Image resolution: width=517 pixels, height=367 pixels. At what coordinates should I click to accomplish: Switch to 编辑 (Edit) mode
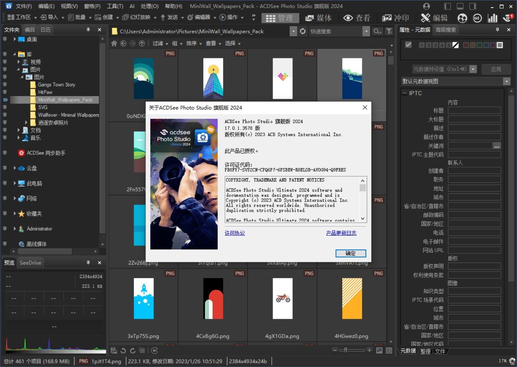point(434,18)
